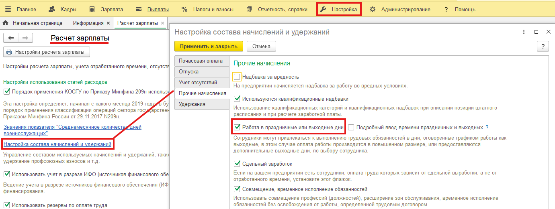Open Настройка состава начислений и удержаний link

(x=57, y=144)
